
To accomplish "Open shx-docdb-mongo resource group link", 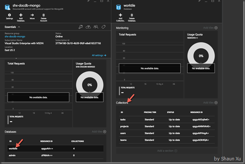I will [x=15, y=37].
